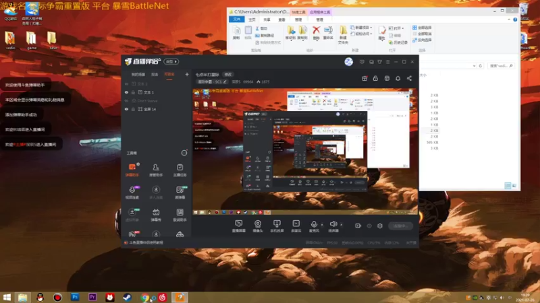Collapse the Explorer ribbon chevron
The width and height of the screenshot is (540, 303).
coord(509,20)
